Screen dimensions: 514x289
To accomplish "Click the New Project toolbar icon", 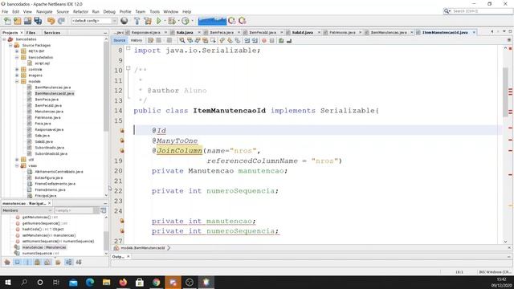I will point(18,21).
